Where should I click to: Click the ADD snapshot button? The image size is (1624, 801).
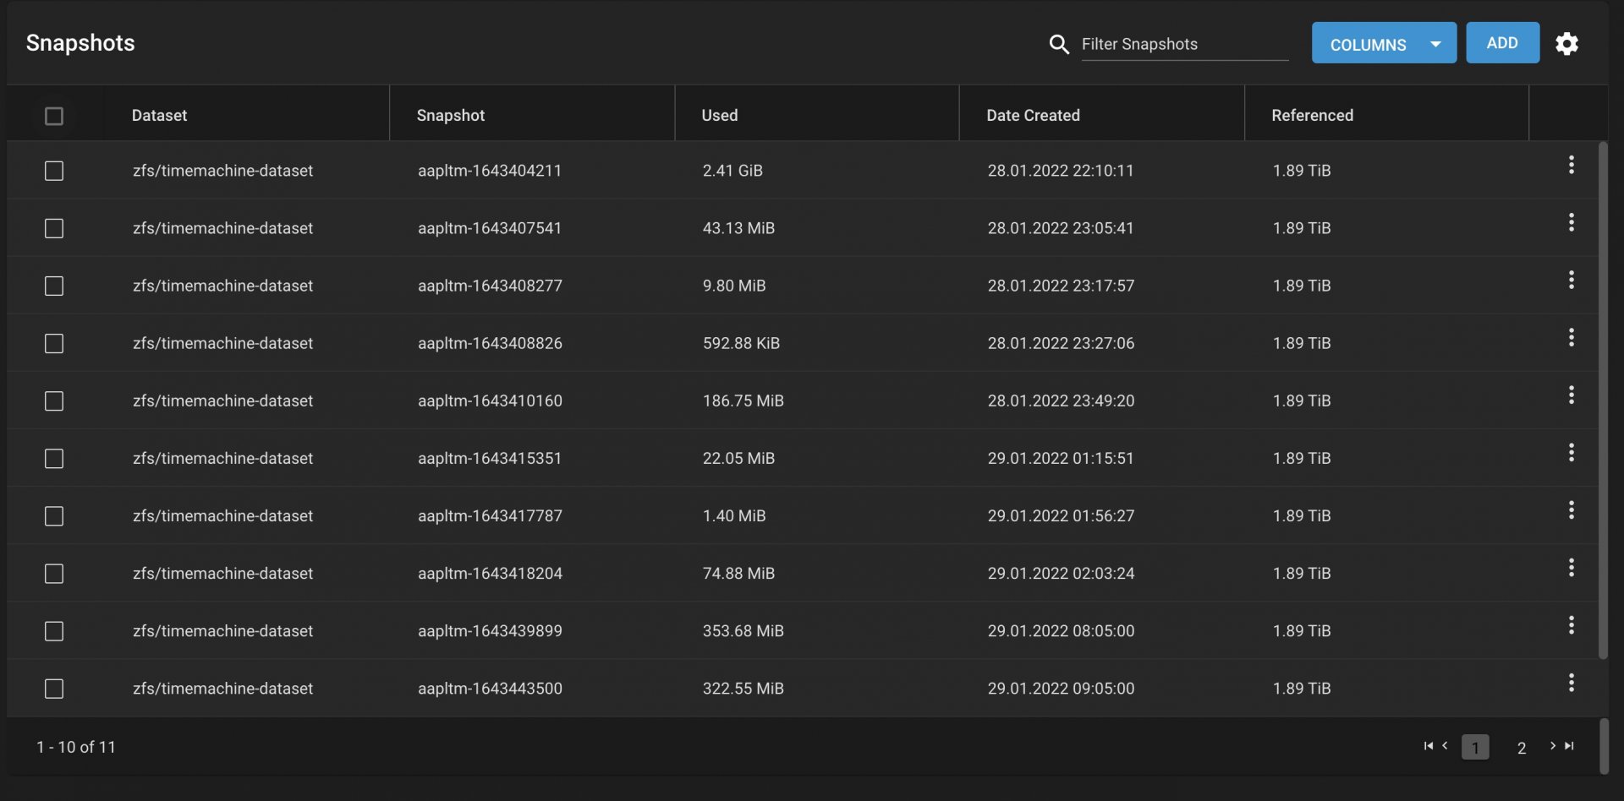point(1502,43)
